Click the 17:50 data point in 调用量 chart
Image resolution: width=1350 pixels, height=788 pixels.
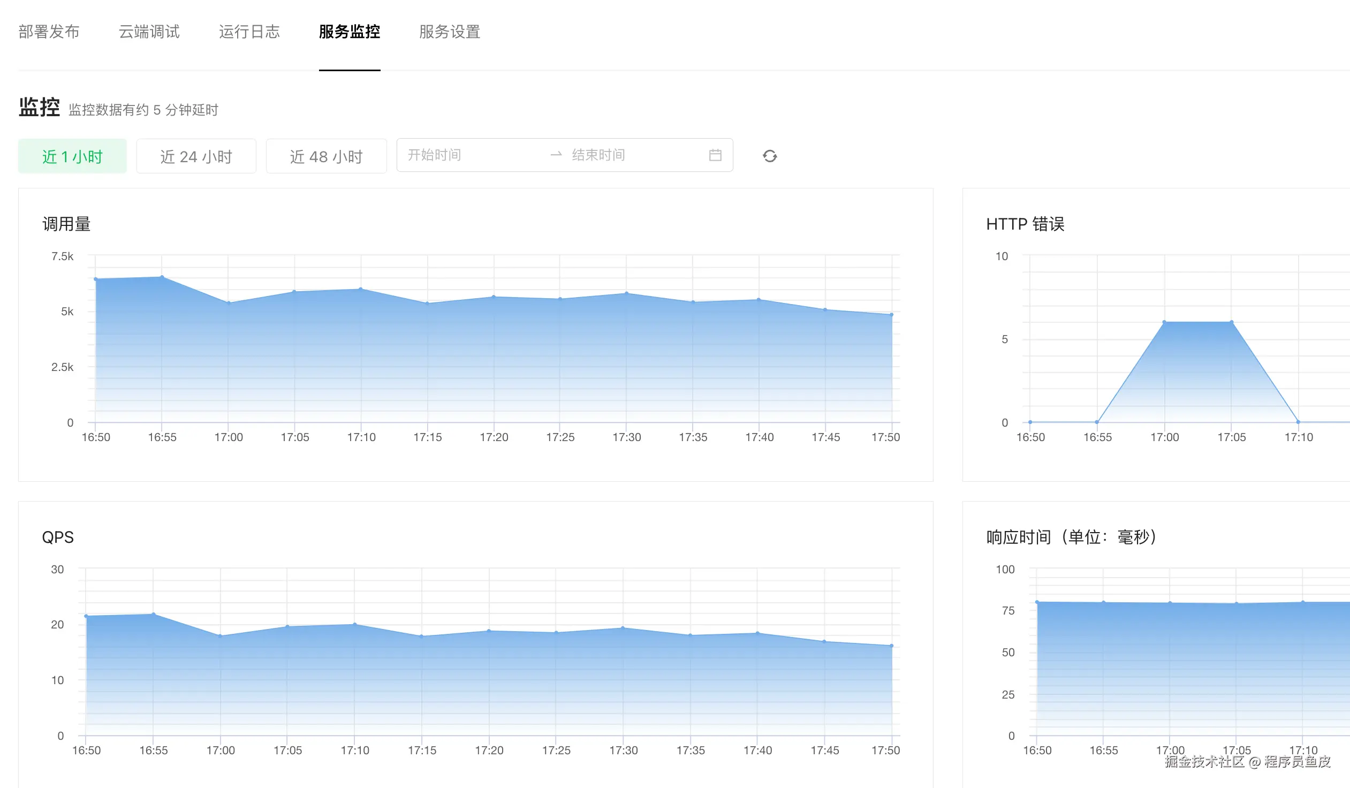click(x=891, y=315)
